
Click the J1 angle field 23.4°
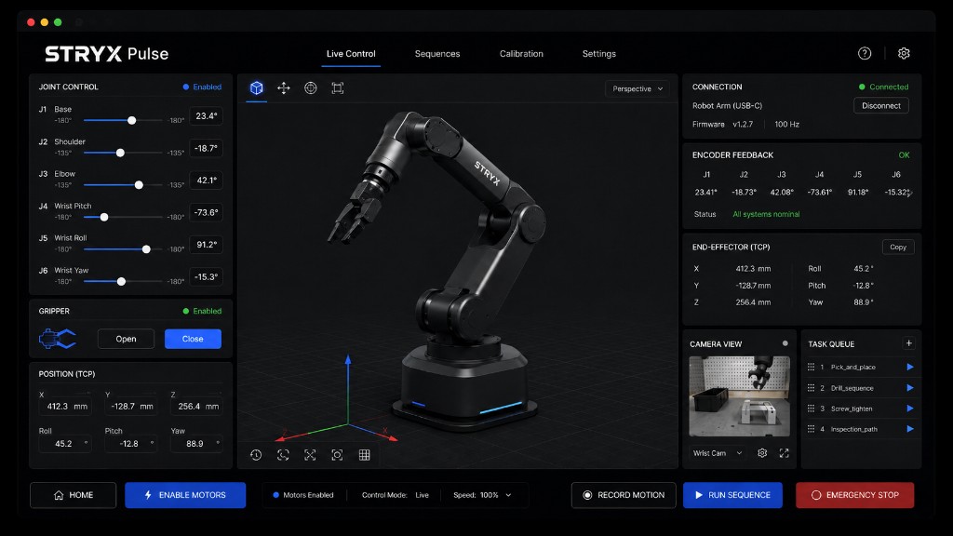(x=206, y=115)
